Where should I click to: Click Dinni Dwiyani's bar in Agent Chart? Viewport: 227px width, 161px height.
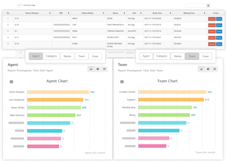click(58, 92)
